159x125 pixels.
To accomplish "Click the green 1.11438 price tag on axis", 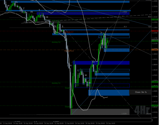I will [x=155, y=41].
